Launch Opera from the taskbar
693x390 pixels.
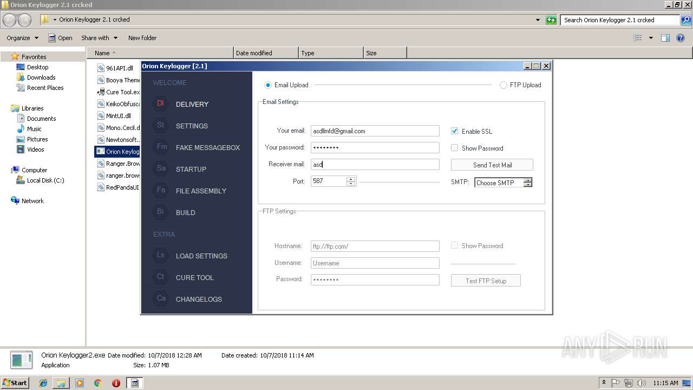pos(116,383)
